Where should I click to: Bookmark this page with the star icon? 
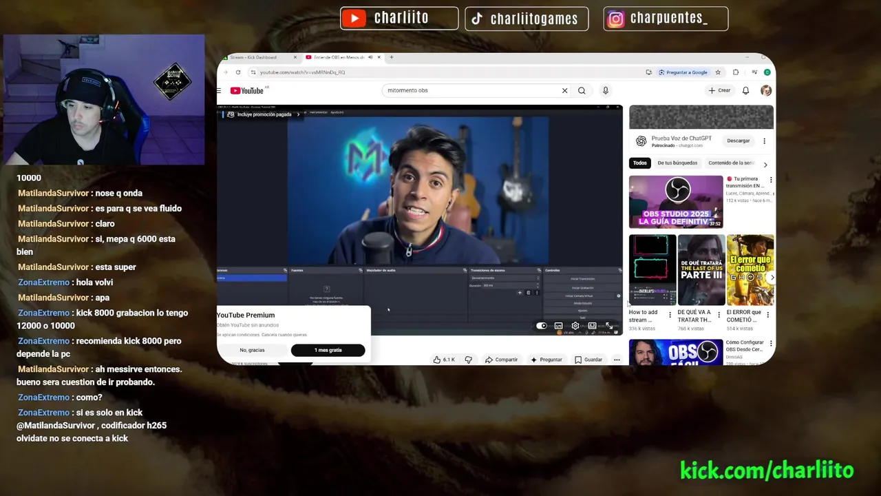pos(718,72)
